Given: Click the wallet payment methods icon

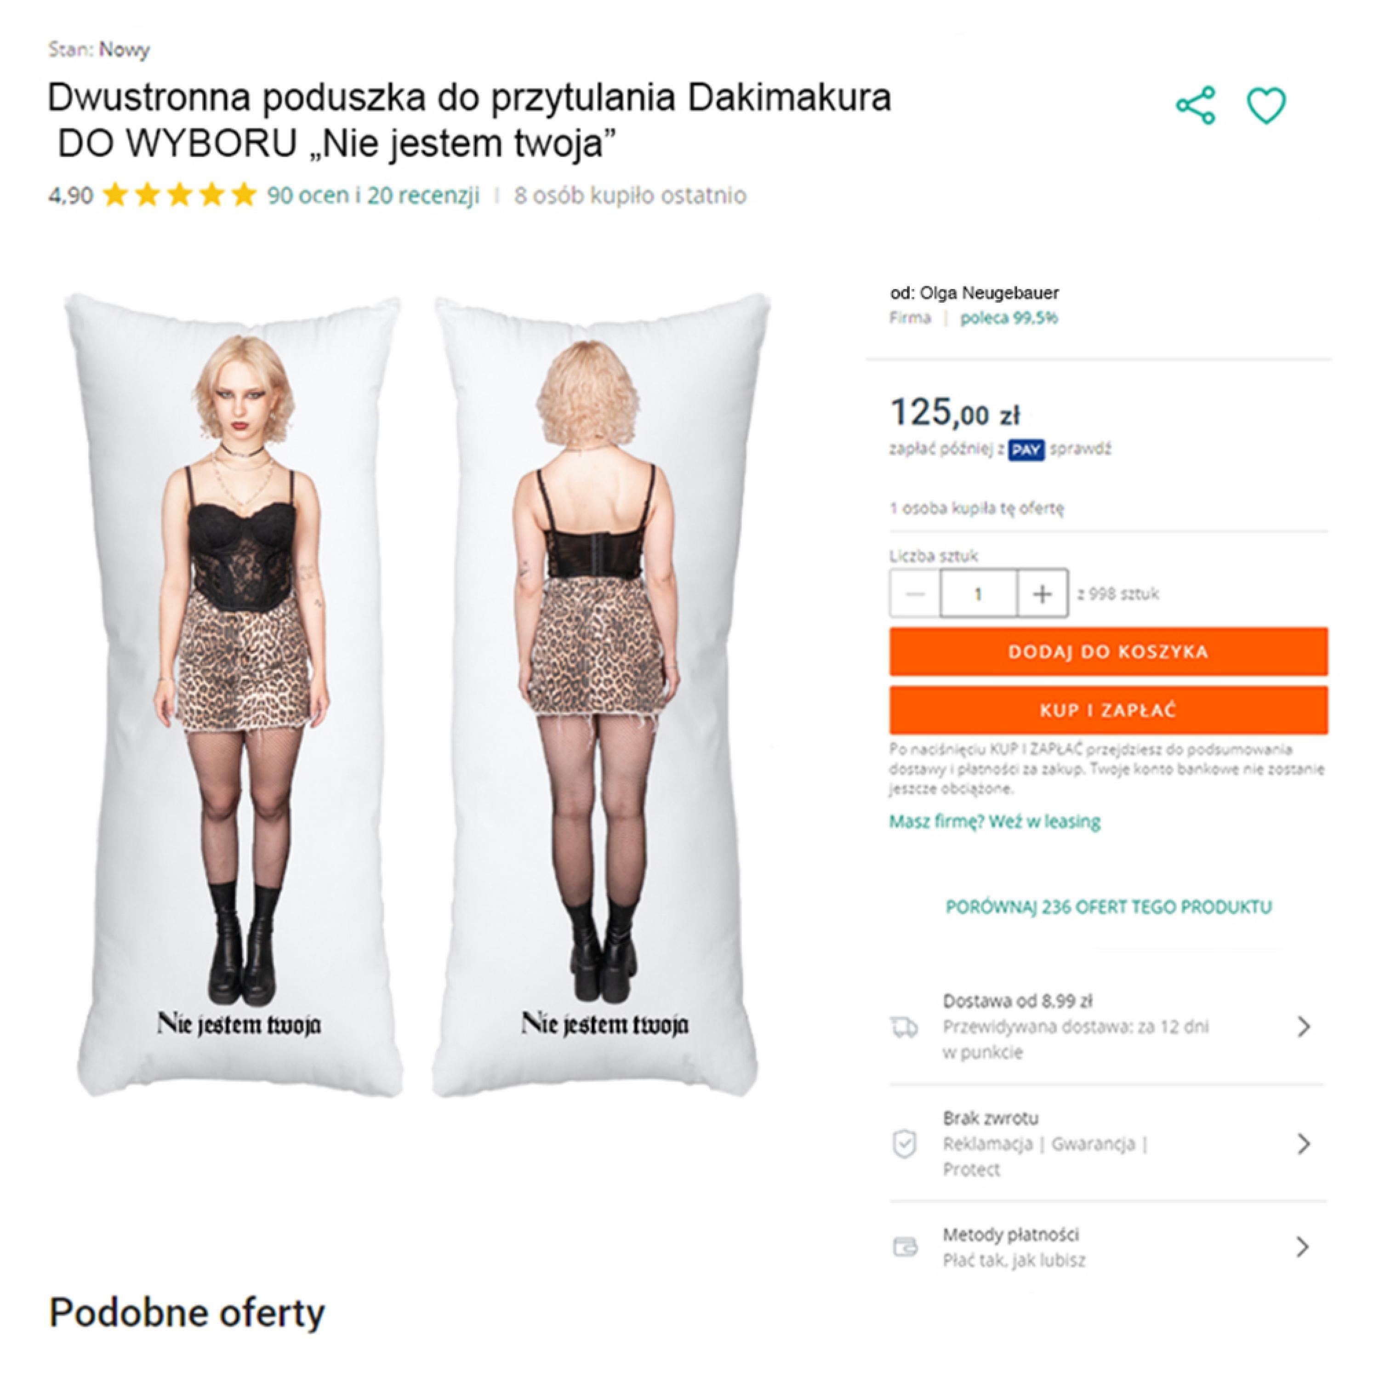Looking at the screenshot, I should (x=905, y=1247).
